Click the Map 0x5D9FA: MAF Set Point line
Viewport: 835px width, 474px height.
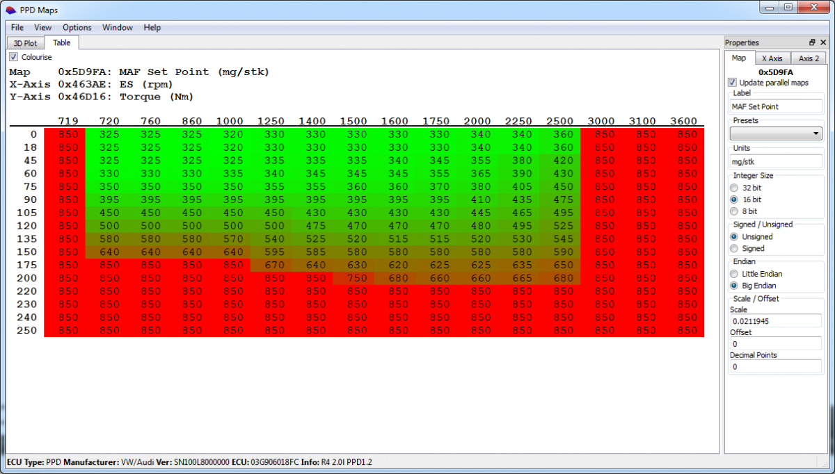[139, 72]
